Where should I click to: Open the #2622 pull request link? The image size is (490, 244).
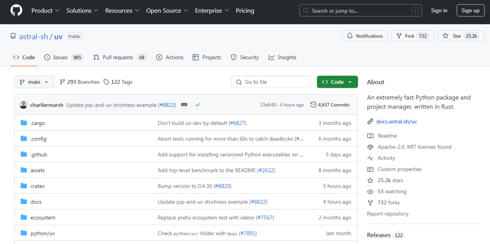click(266, 170)
